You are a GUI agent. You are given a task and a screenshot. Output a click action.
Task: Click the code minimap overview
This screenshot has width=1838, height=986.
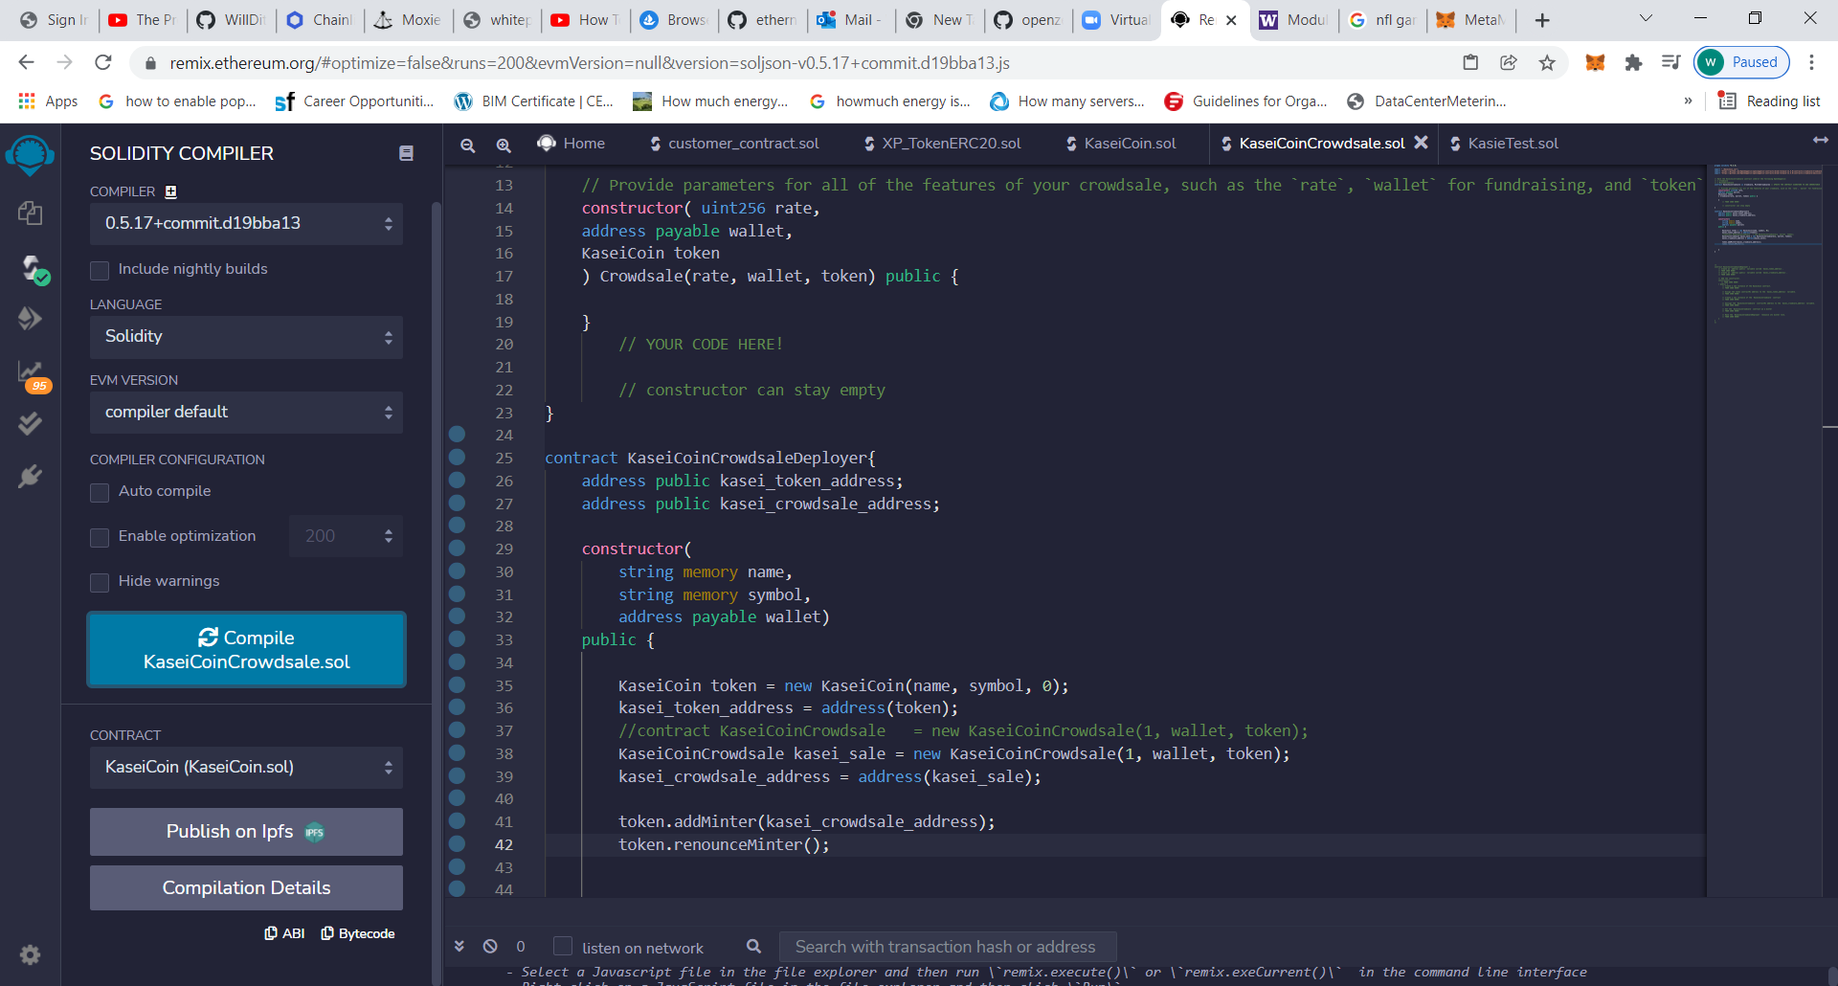tap(1767, 244)
